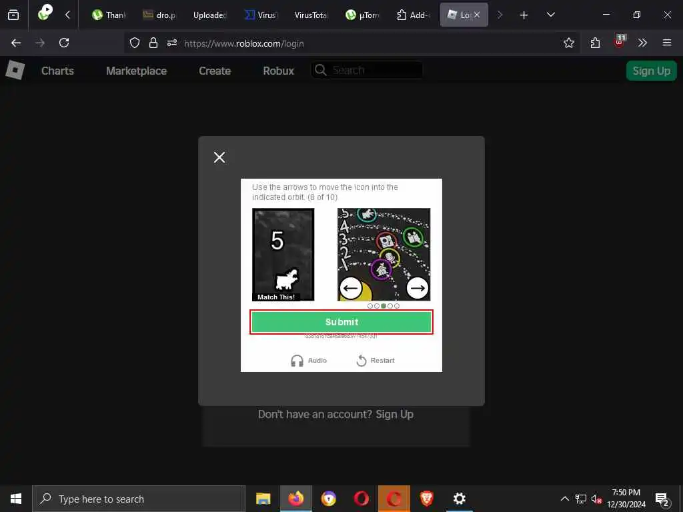Click the right arrow on the orbit image
683x512 pixels.
click(x=418, y=288)
